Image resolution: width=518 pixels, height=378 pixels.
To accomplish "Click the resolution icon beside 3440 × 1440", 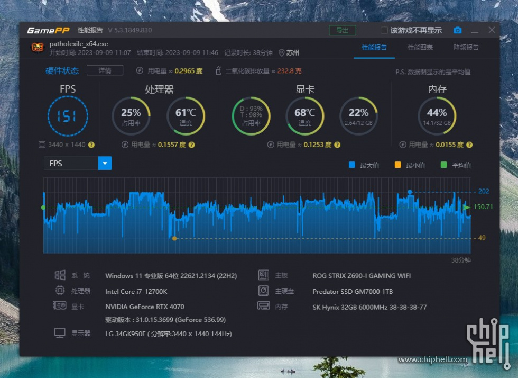I will pos(42,145).
